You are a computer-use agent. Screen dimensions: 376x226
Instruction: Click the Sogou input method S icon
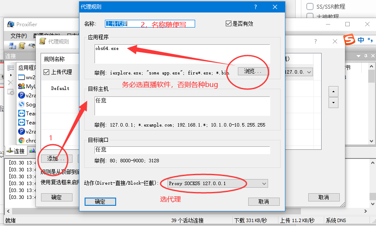(349, 39)
